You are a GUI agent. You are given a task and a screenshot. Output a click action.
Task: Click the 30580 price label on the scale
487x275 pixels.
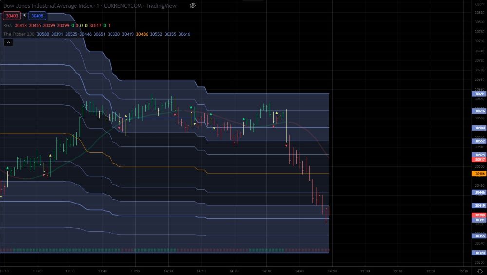(479, 128)
